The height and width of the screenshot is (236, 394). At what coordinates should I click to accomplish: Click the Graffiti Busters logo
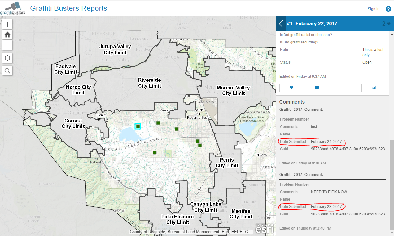pyautogui.click(x=13, y=9)
